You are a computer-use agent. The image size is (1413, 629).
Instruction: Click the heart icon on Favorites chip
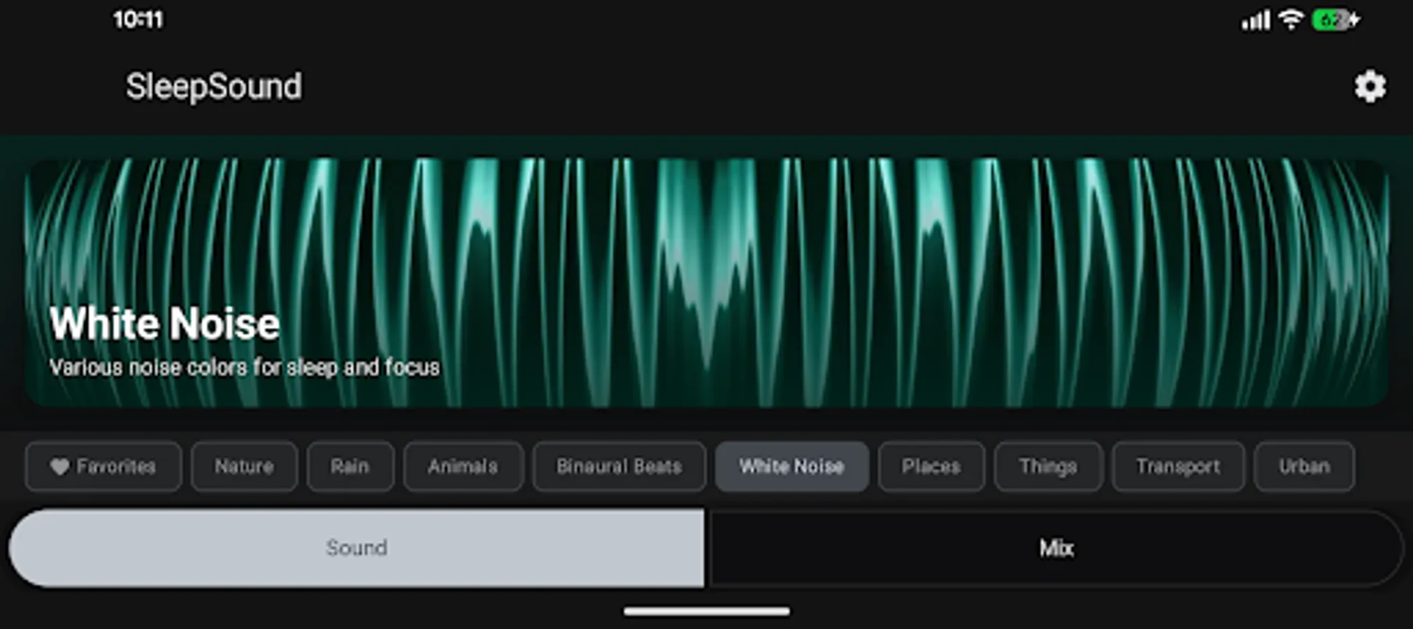point(59,466)
